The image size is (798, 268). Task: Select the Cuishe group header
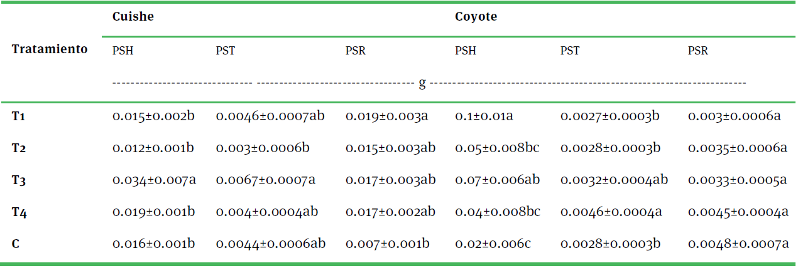pos(133,17)
